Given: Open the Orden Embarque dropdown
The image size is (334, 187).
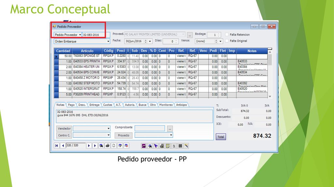Looking at the screenshot, I should click(108, 41).
